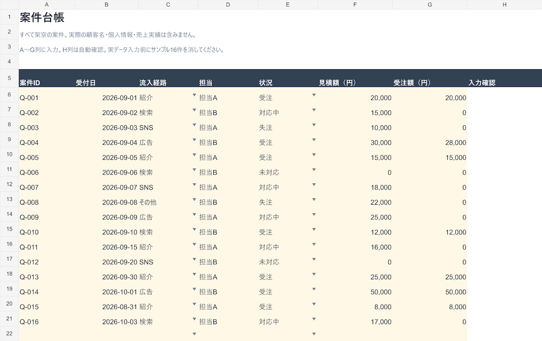Image resolution: width=542 pixels, height=341 pixels.
Task: Click 担当A in Q-009 row
Action: point(208,217)
